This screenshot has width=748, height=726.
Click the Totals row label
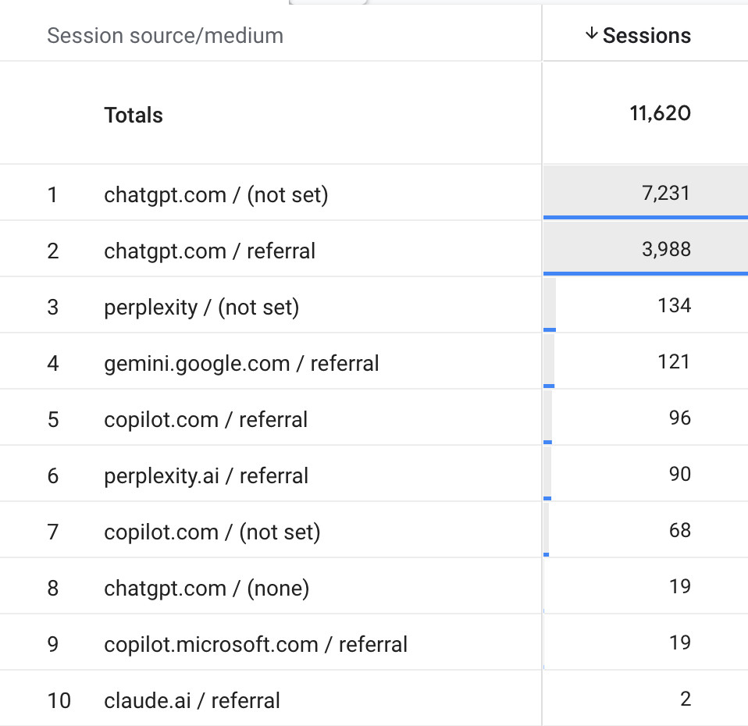click(134, 116)
